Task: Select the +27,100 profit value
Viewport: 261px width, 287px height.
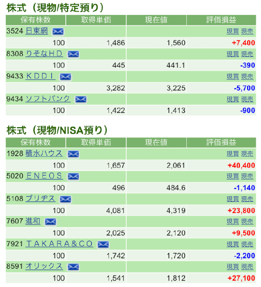Action: click(241, 278)
